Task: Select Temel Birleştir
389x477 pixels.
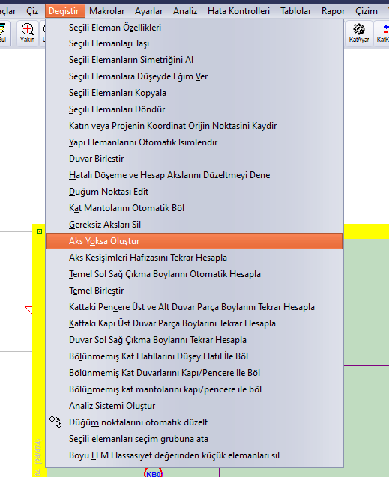Action: click(195, 291)
